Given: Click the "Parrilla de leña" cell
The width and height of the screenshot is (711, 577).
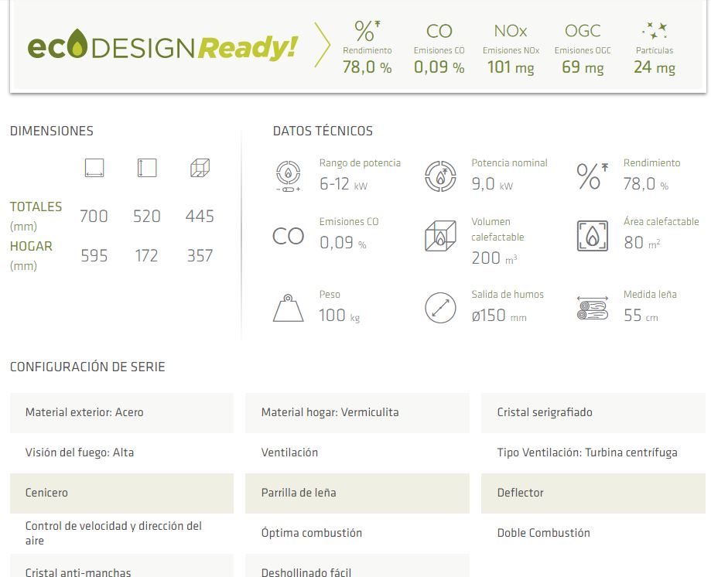Looking at the screenshot, I should 357,493.
